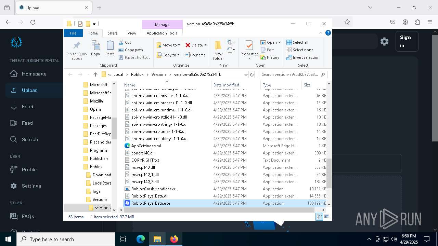Select the Versions folder in tree

tap(100, 200)
